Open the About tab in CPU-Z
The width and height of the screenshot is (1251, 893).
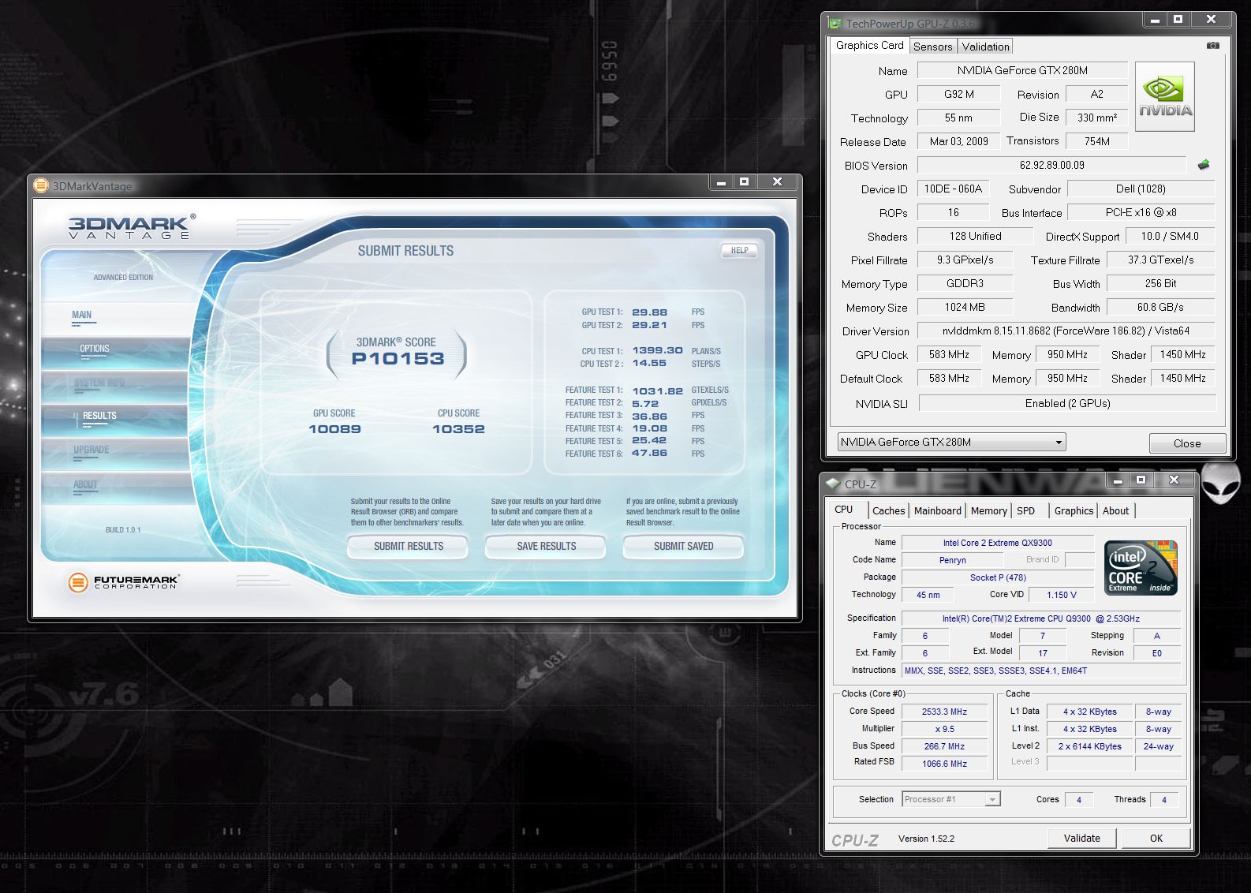point(1115,510)
